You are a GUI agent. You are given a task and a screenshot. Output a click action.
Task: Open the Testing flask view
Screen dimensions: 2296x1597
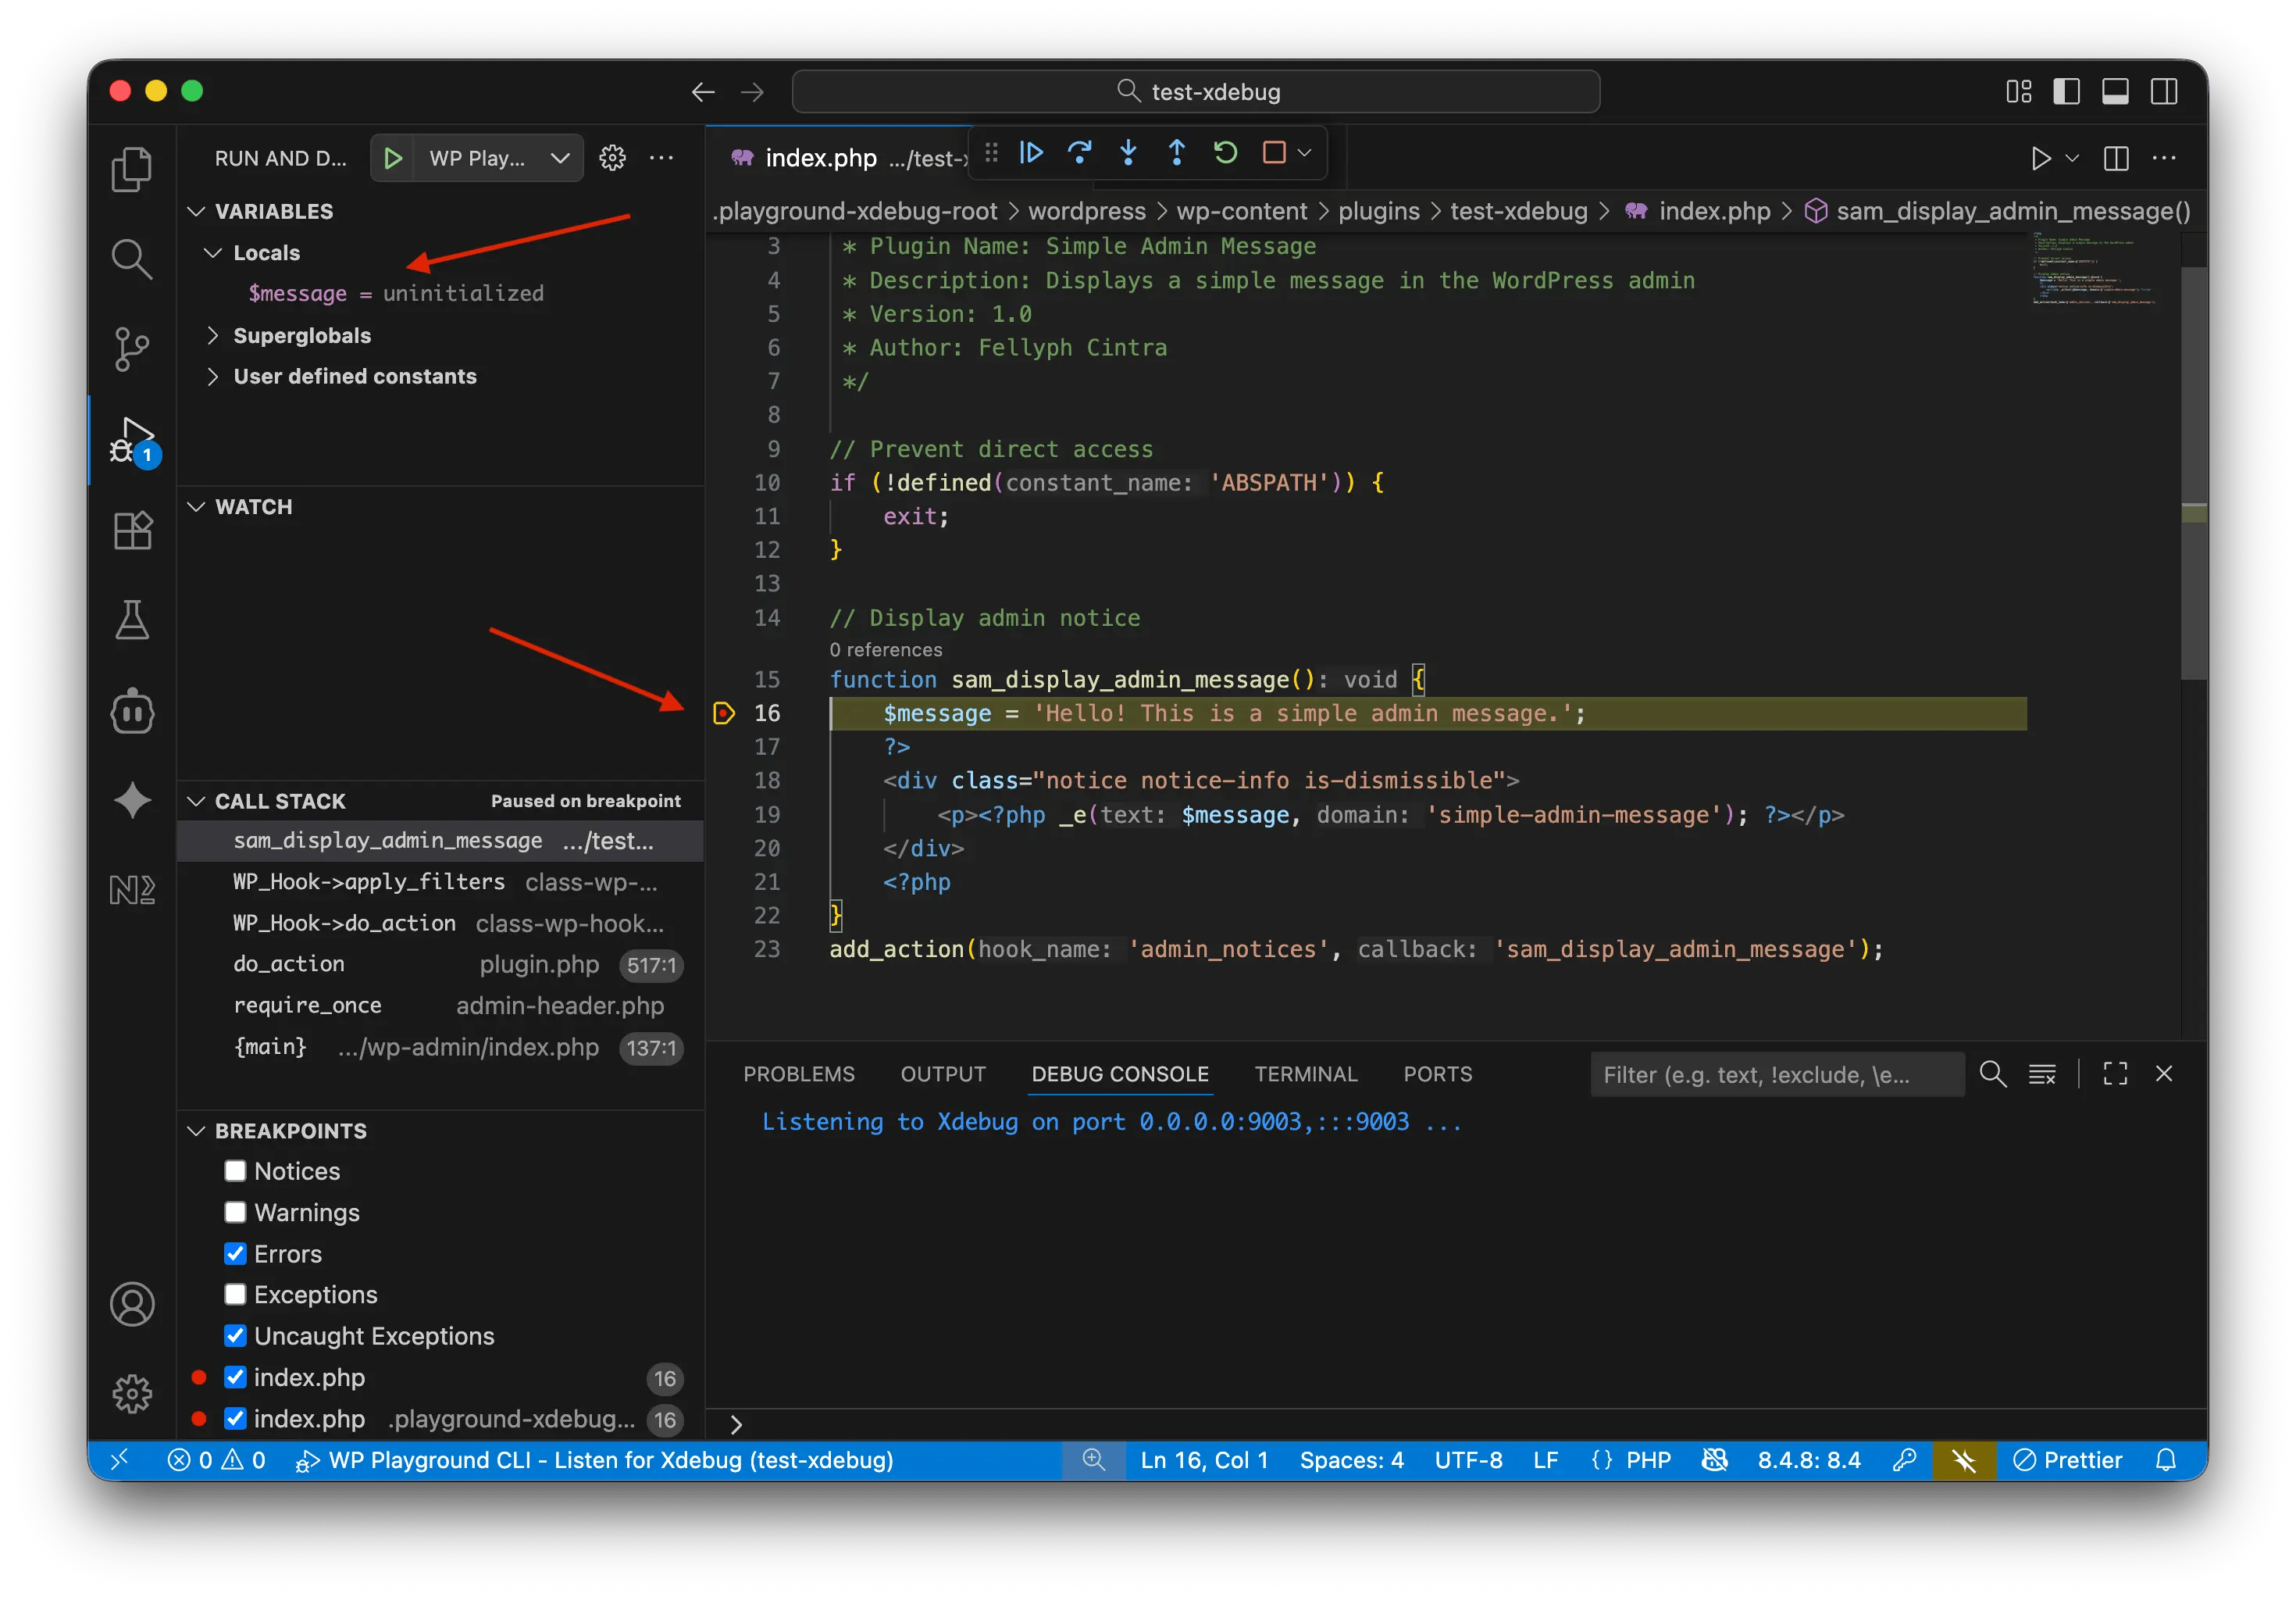coord(132,620)
